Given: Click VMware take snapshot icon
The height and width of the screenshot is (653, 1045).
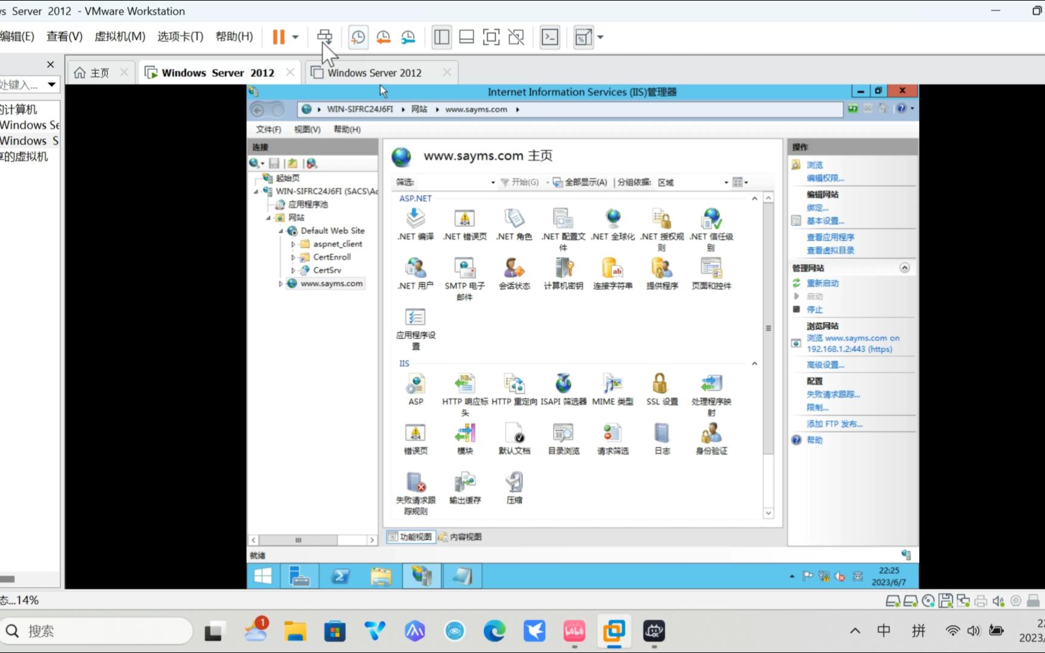Looking at the screenshot, I should pyautogui.click(x=358, y=37).
